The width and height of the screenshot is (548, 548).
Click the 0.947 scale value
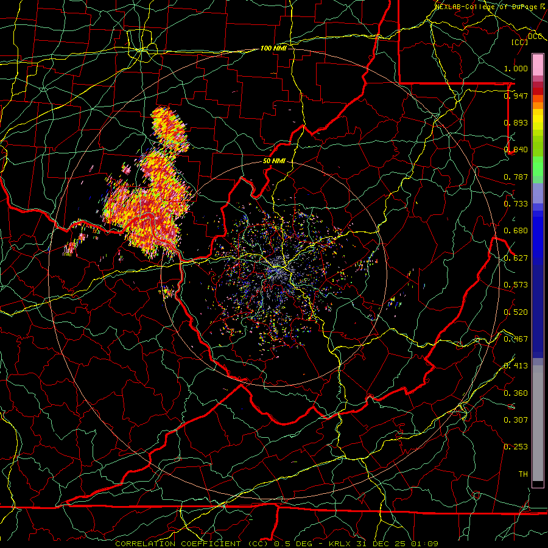[x=516, y=96]
